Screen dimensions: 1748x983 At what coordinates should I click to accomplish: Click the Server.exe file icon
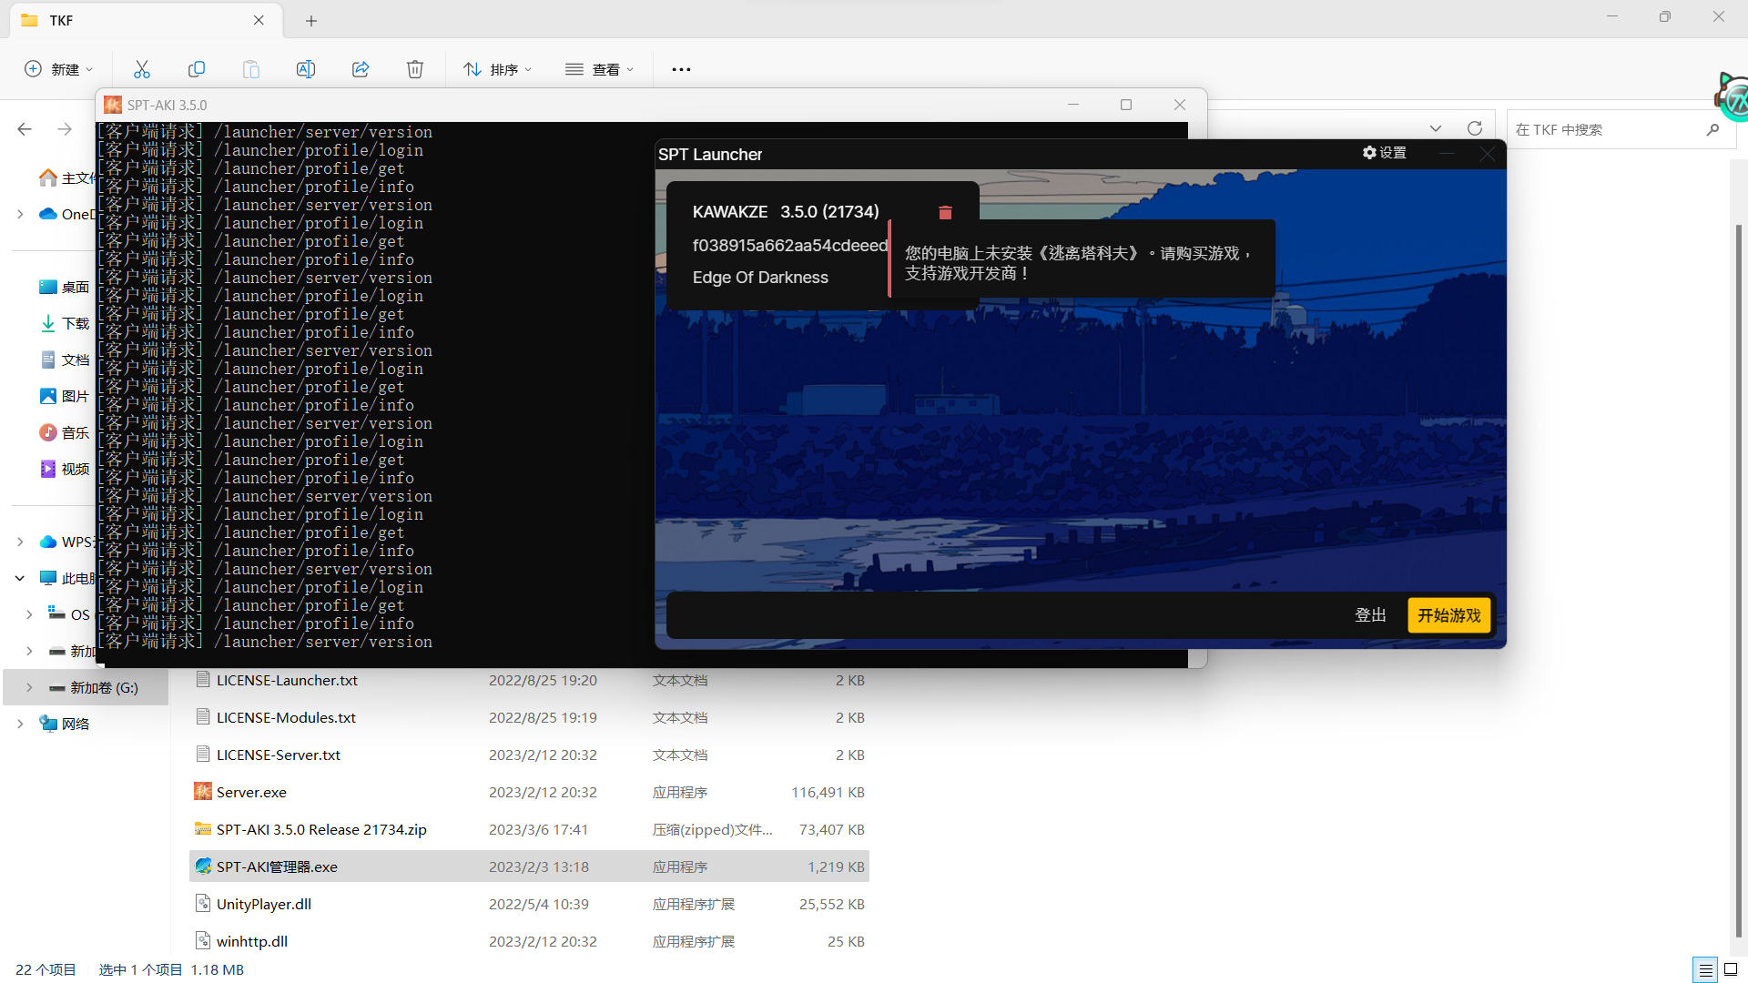point(203,792)
